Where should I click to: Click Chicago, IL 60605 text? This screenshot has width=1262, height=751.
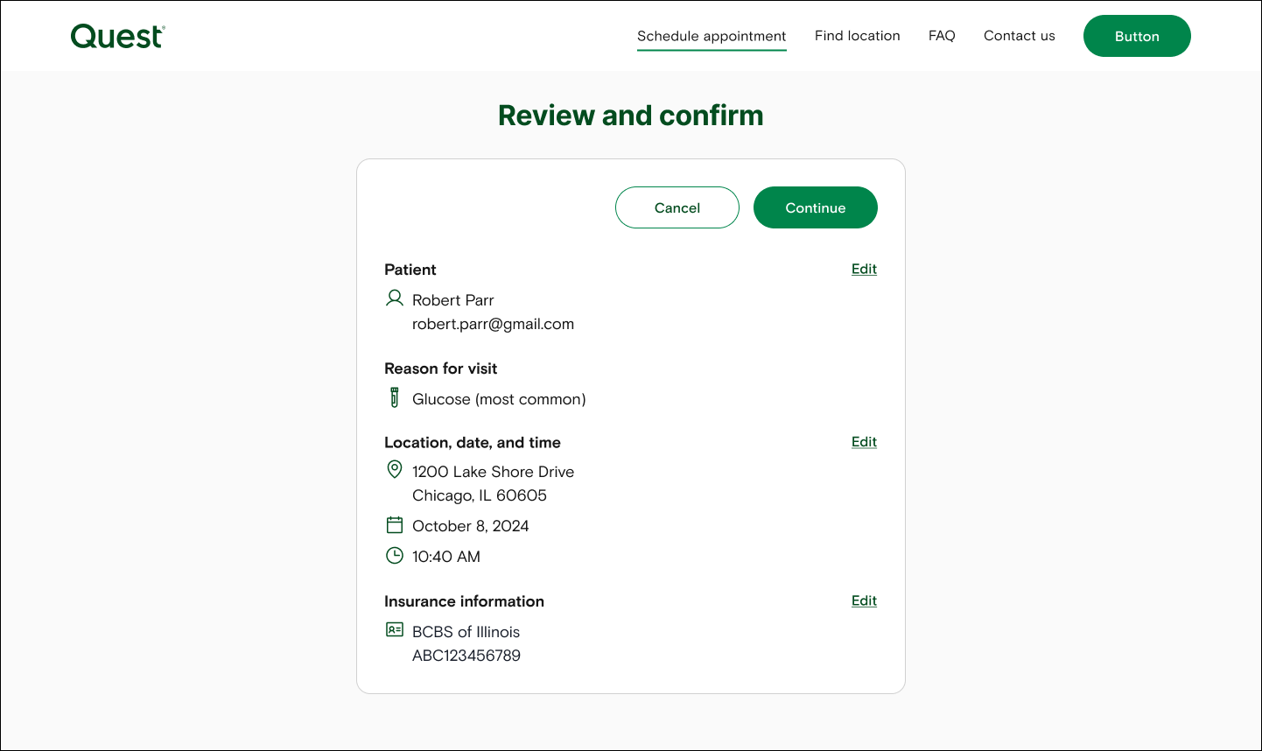pos(480,495)
